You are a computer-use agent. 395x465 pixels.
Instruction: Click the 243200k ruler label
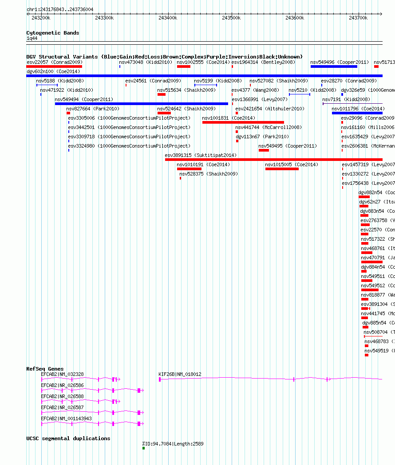[41, 18]
